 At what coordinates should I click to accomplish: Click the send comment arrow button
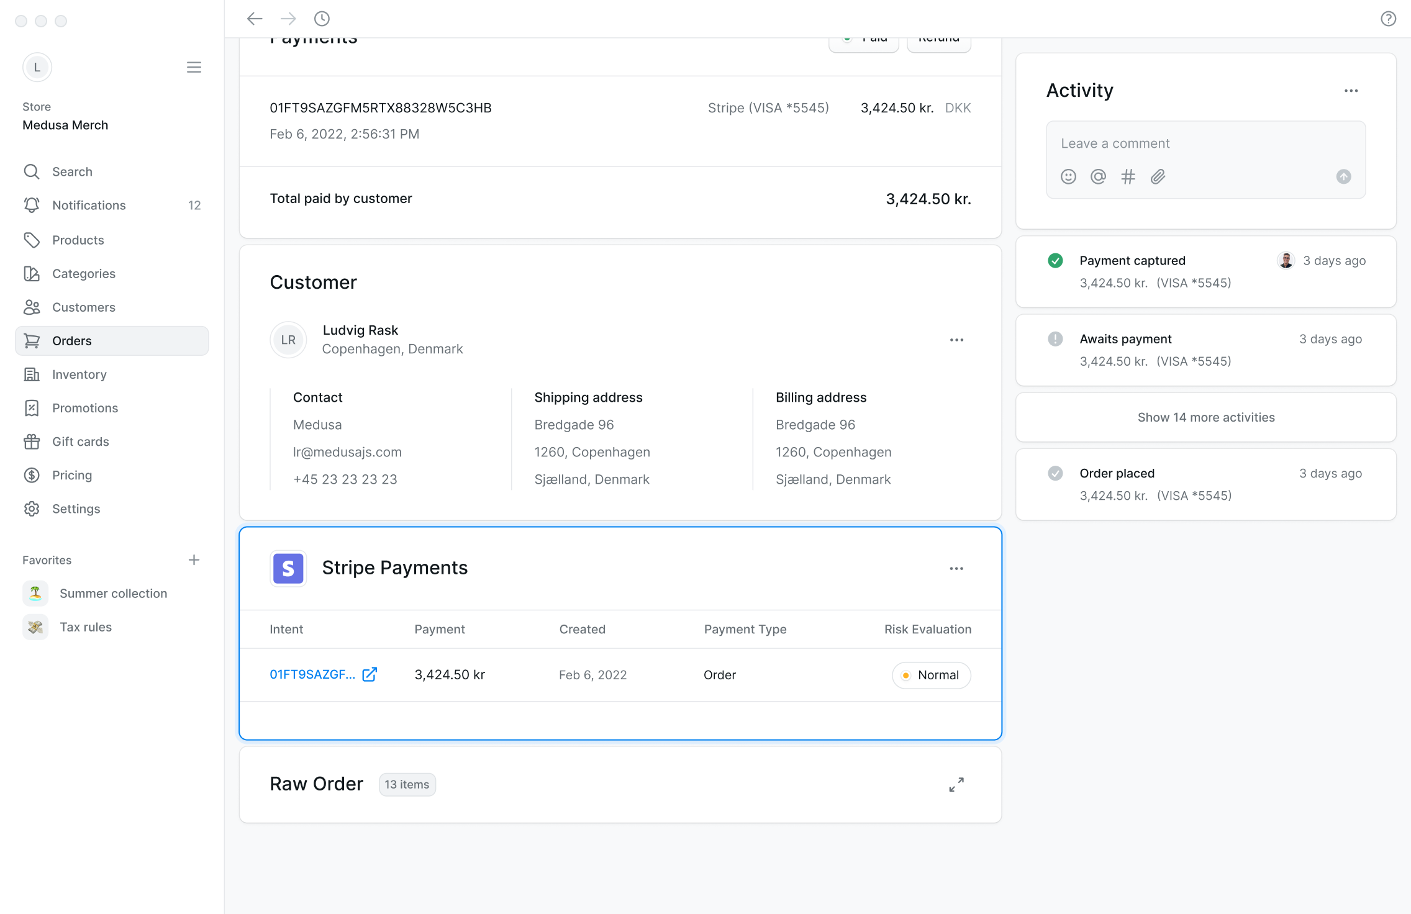point(1343,177)
